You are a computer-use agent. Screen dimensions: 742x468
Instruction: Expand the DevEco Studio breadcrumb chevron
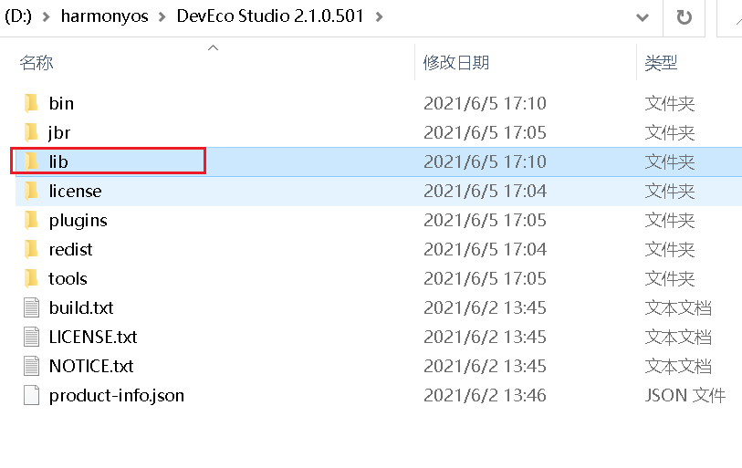pyautogui.click(x=380, y=16)
